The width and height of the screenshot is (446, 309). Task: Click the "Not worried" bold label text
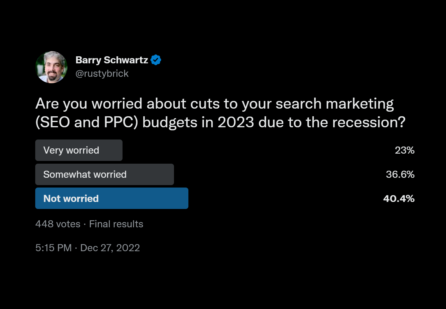coord(71,199)
